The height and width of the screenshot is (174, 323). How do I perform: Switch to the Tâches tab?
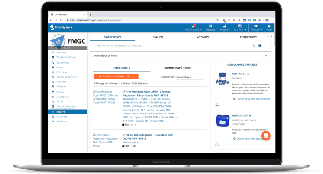tap(158, 37)
